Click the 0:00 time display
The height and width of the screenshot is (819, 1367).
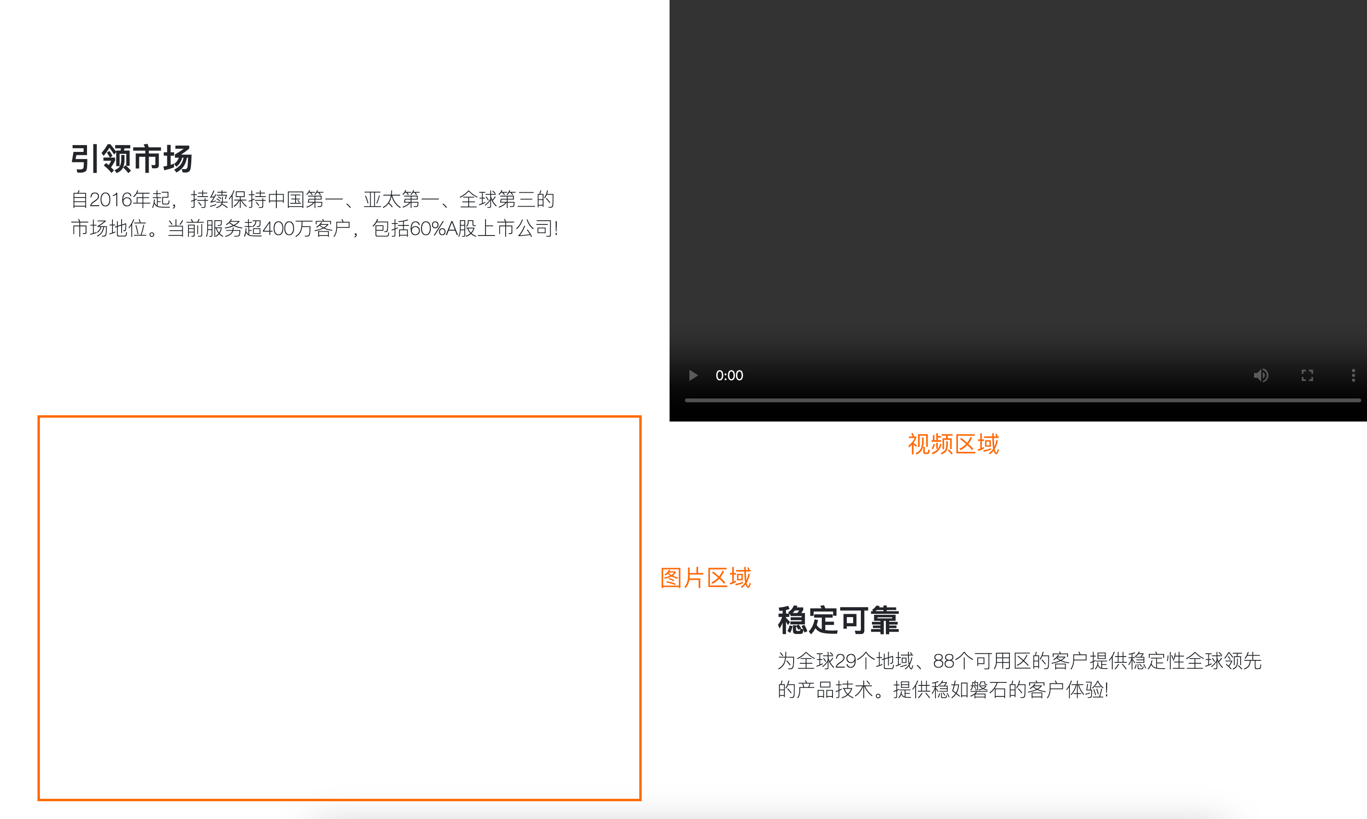[x=729, y=375]
